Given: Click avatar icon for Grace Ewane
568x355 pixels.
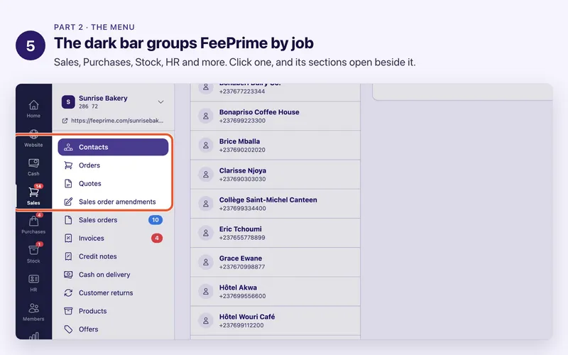Looking at the screenshot, I should (206, 262).
